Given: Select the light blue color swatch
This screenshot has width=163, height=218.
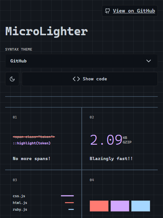Looking at the screenshot, I should click(141, 206).
